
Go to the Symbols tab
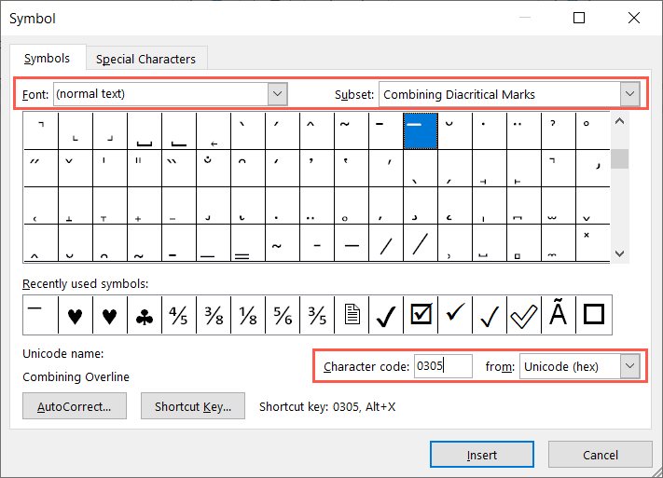click(47, 58)
